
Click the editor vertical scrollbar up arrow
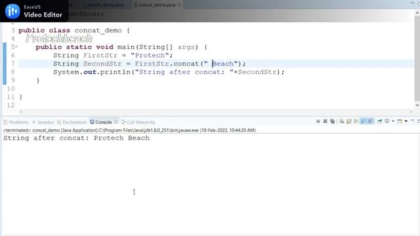click(417, 12)
